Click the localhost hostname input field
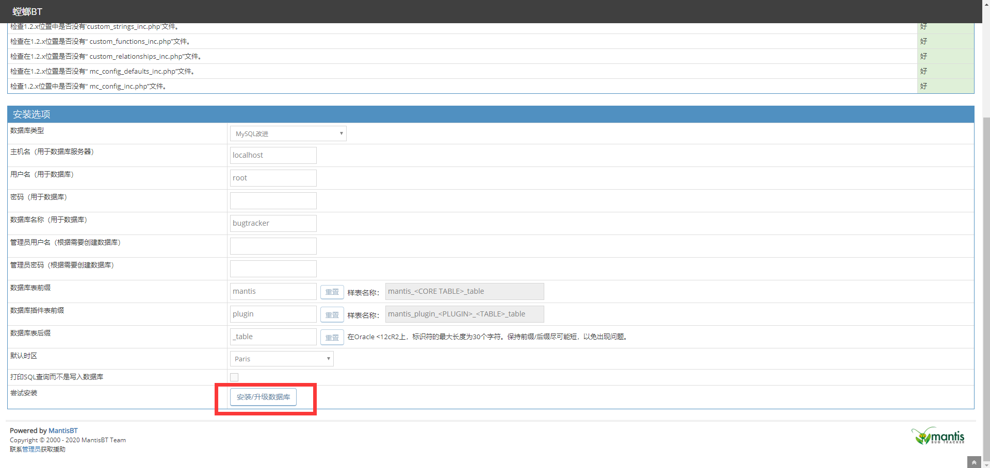Screen dimensions: 990x468 (273, 155)
